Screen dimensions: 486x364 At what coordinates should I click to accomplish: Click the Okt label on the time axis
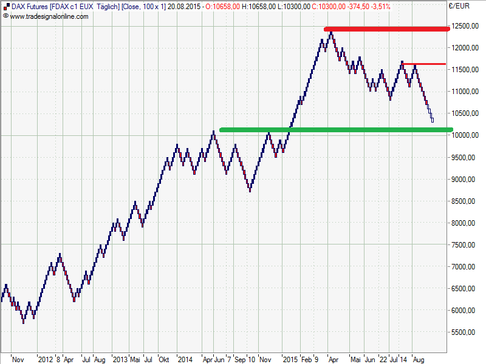[164, 359]
